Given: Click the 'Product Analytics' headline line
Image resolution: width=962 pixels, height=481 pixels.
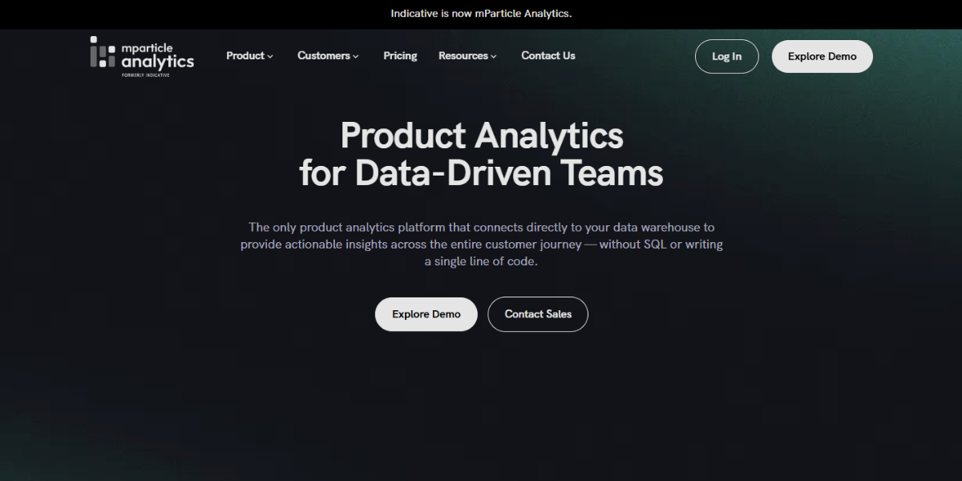Looking at the screenshot, I should pyautogui.click(x=481, y=135).
